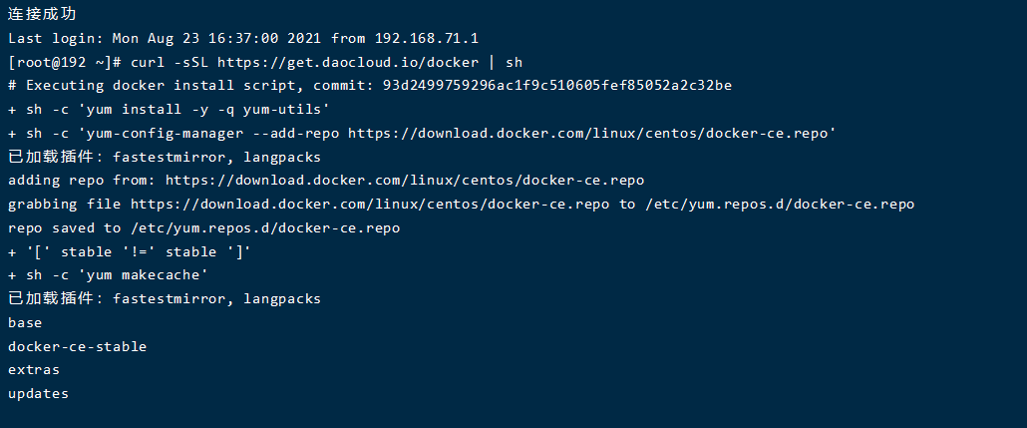Click the '连接成功' status message
Image resolution: width=1027 pixels, height=428 pixels.
[42, 14]
